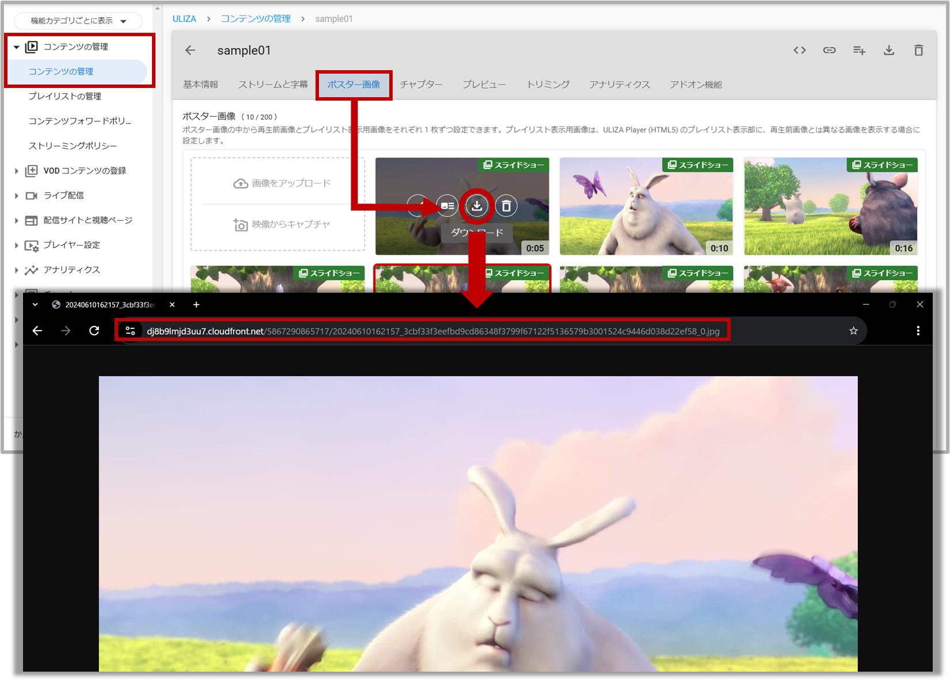Select コンテンツの管理 submenu item
This screenshot has width=950, height=682.
tap(76, 71)
